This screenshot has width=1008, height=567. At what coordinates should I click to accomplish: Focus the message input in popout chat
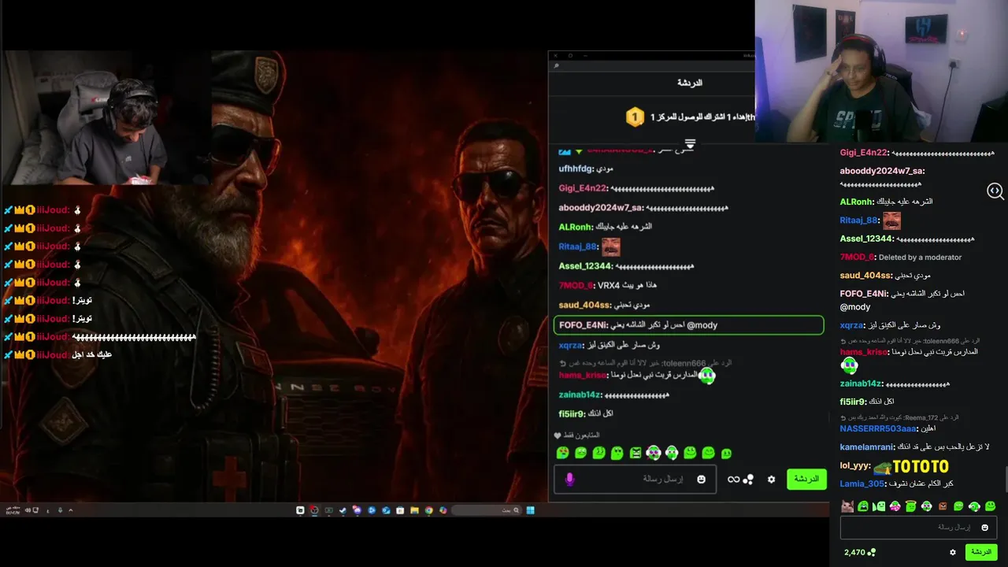click(635, 479)
